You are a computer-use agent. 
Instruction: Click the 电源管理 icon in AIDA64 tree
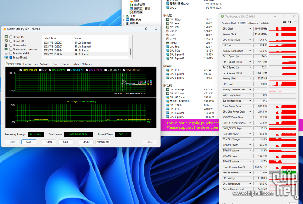point(131,5)
